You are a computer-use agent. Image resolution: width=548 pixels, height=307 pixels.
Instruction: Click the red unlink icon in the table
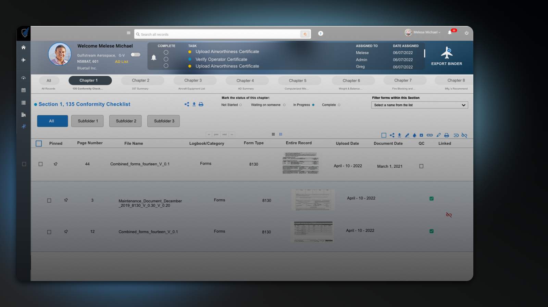pos(449,215)
